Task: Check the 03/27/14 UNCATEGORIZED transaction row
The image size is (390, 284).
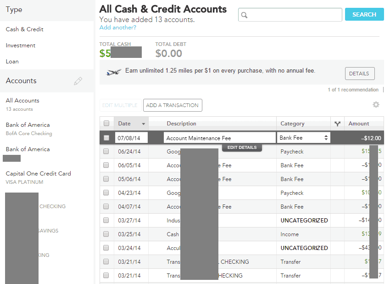Action: pos(106,220)
